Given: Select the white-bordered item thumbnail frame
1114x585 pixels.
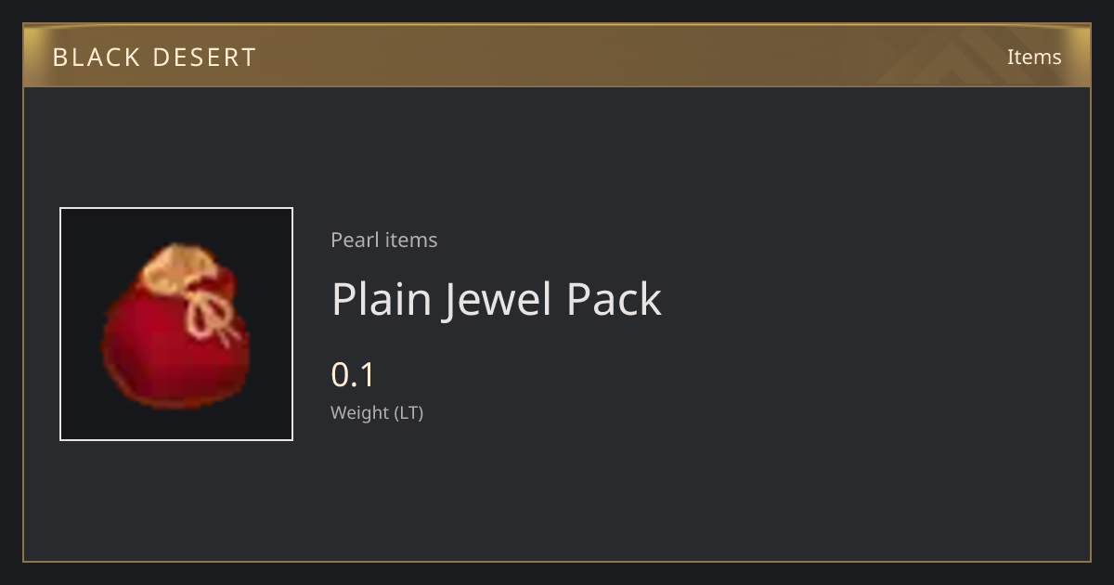Looking at the screenshot, I should [x=176, y=324].
